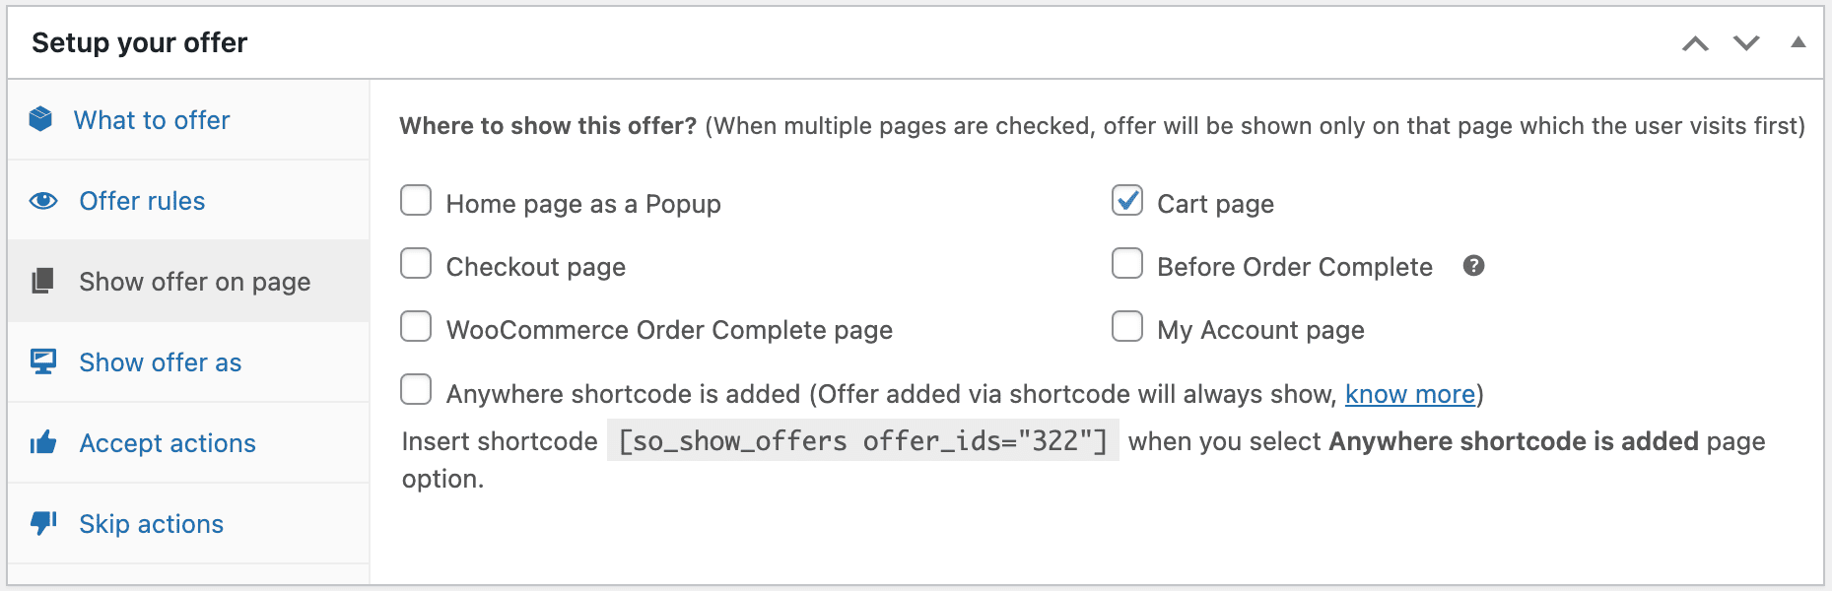Click the box icon beside What to offer
This screenshot has width=1832, height=591.
coord(40,119)
